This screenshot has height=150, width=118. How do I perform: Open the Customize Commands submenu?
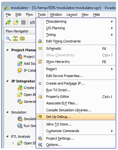point(76,131)
